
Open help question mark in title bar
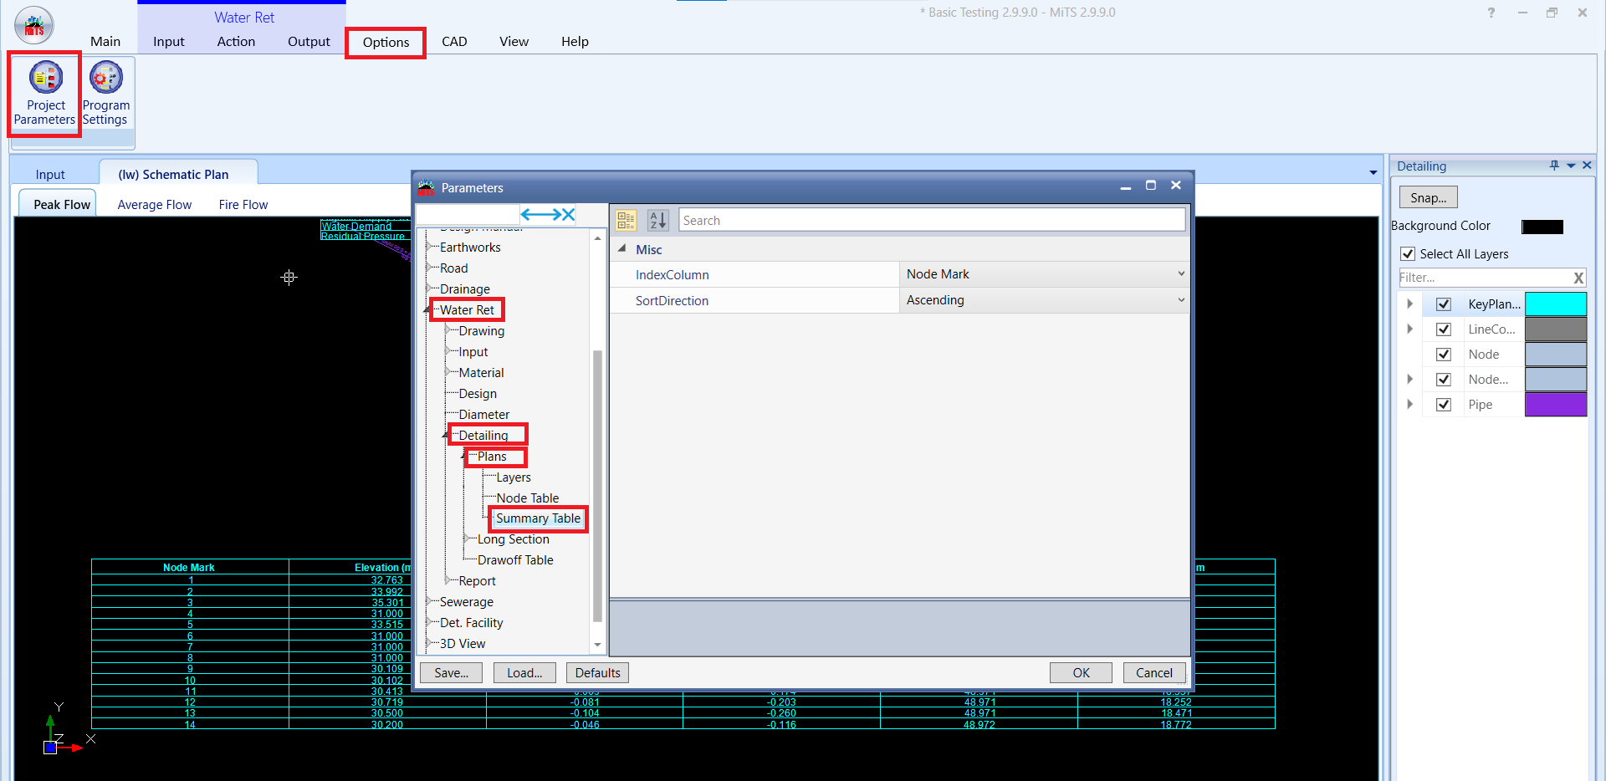point(1491,13)
